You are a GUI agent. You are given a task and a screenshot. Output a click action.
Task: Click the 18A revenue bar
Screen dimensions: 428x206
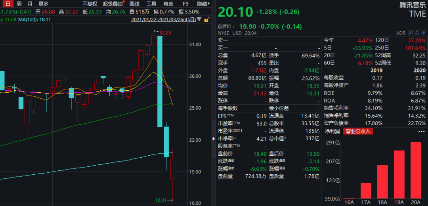pyautogui.click(x=382, y=182)
